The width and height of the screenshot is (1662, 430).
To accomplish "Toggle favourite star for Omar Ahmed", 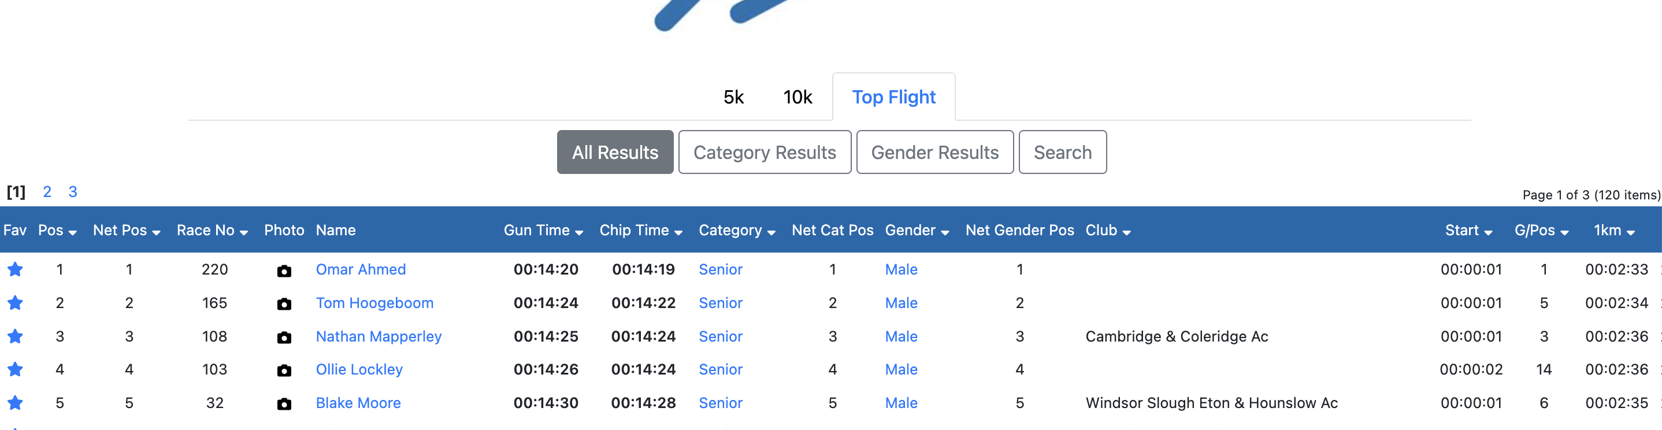I will (x=16, y=269).
